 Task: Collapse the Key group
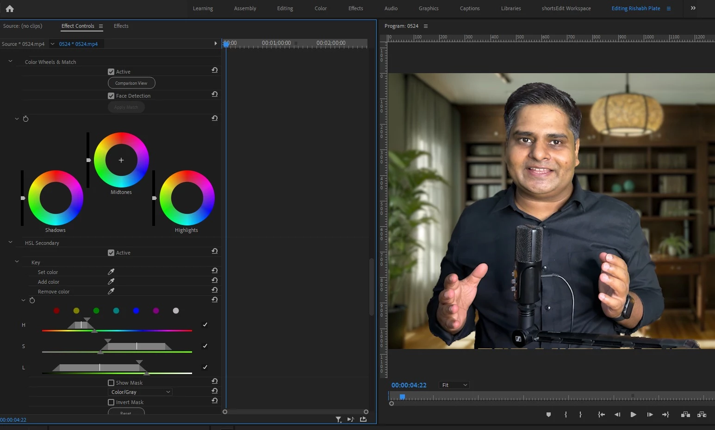pos(17,262)
